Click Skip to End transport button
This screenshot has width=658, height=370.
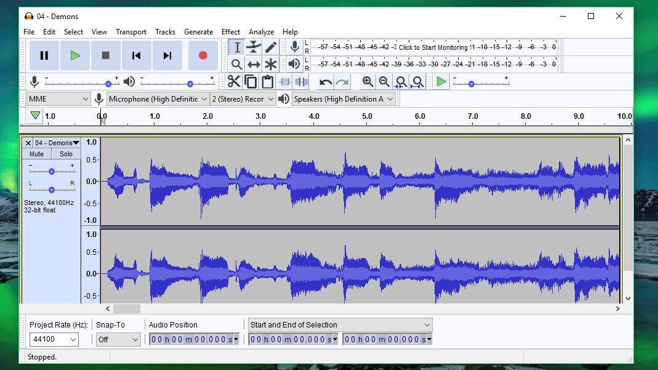tap(167, 55)
